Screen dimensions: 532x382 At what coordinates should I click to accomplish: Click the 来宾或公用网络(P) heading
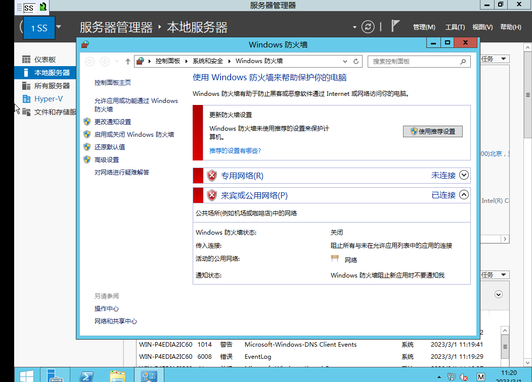[254, 195]
